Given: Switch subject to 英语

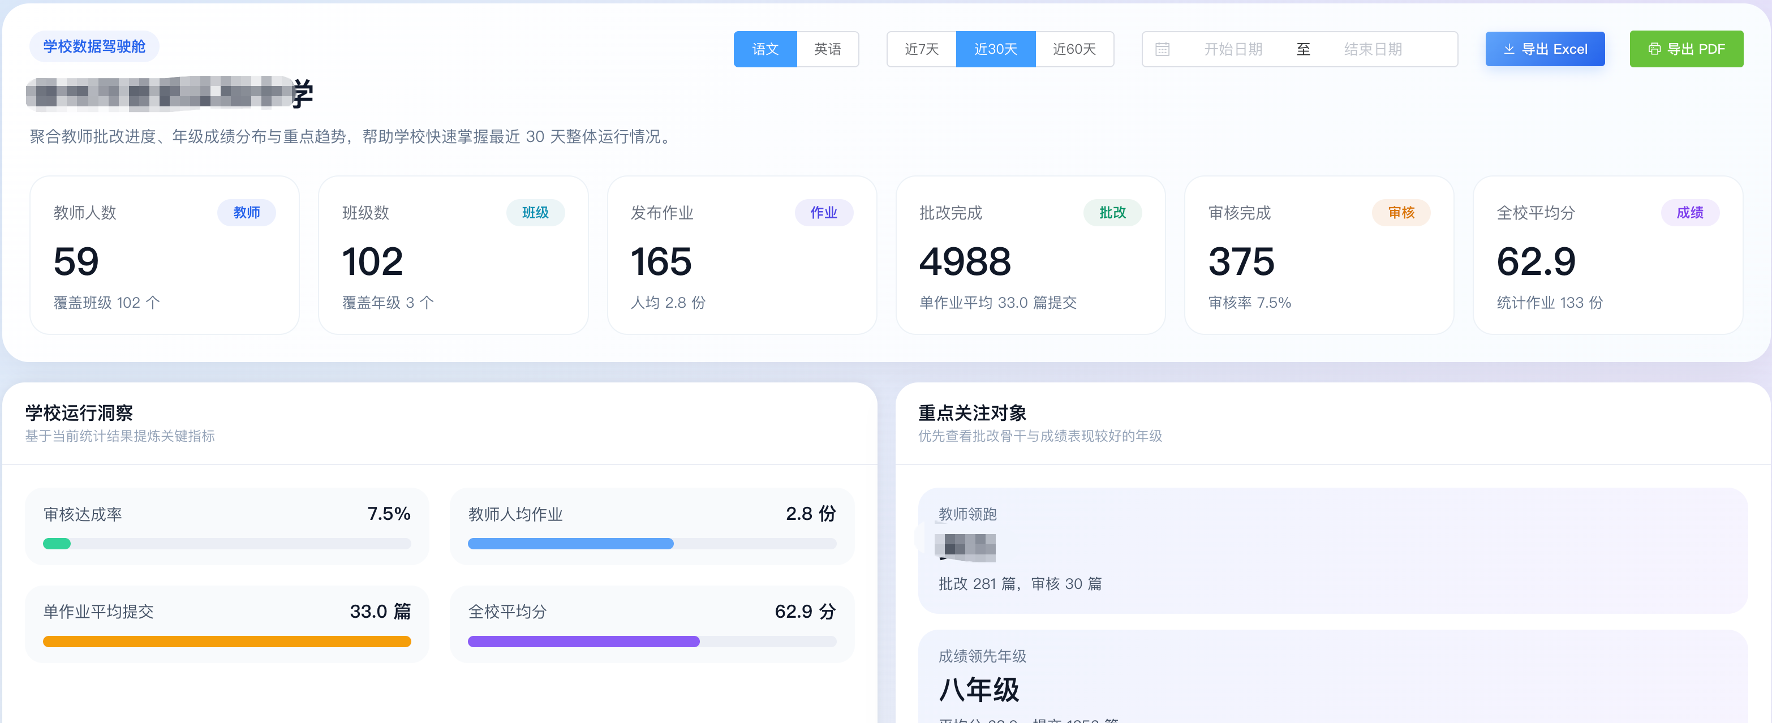Looking at the screenshot, I should pos(828,49).
